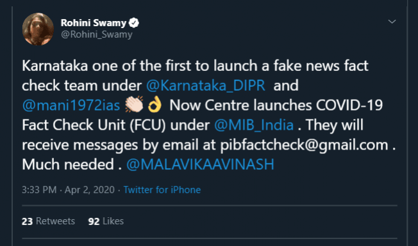This screenshot has width=418, height=246.
Task: Click the "Much needed" text in the tweet
Action: [x=68, y=164]
